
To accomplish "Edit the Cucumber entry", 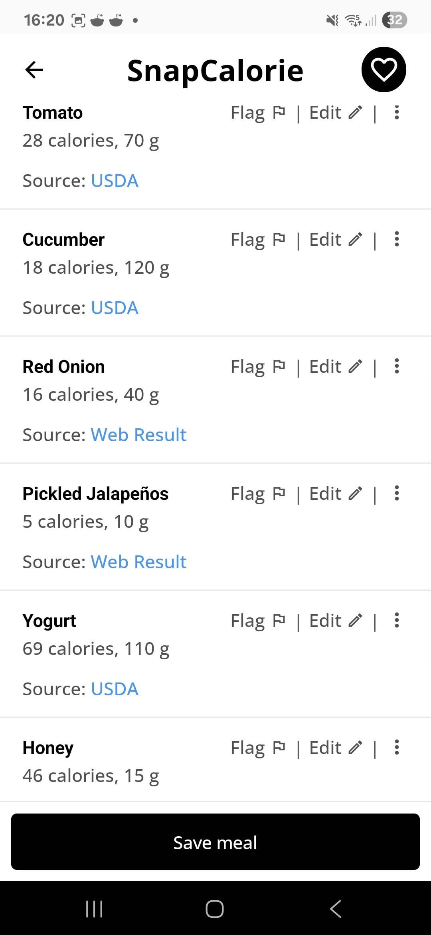I will [x=336, y=240].
